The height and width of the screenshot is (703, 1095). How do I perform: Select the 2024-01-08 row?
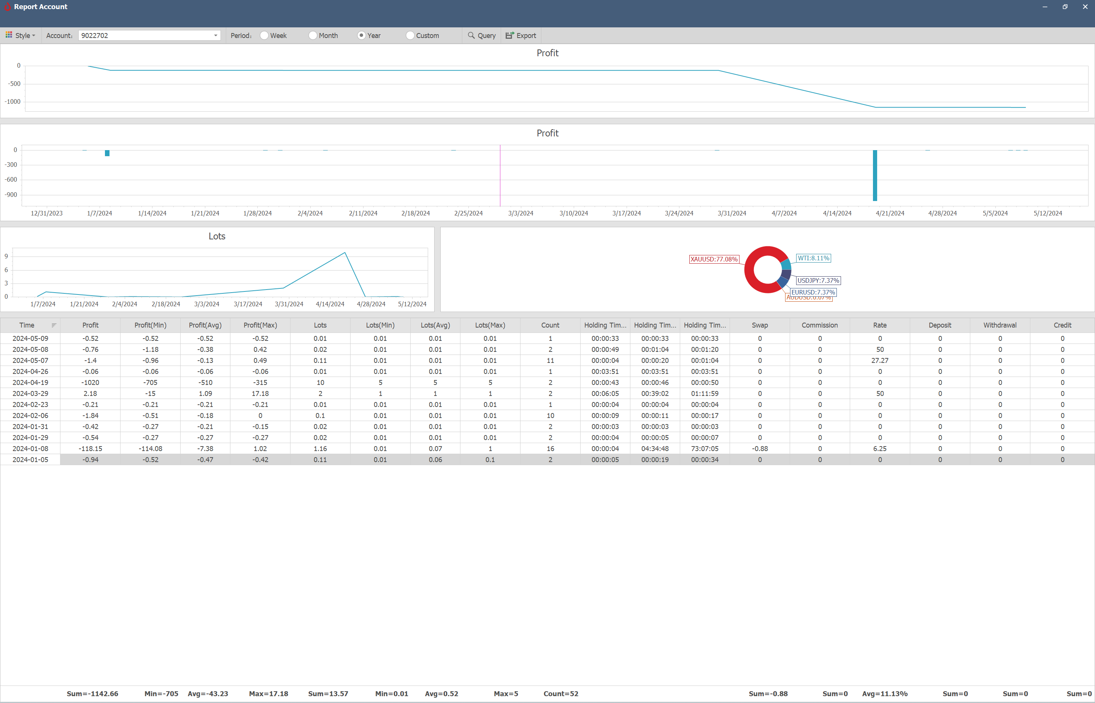pos(547,449)
